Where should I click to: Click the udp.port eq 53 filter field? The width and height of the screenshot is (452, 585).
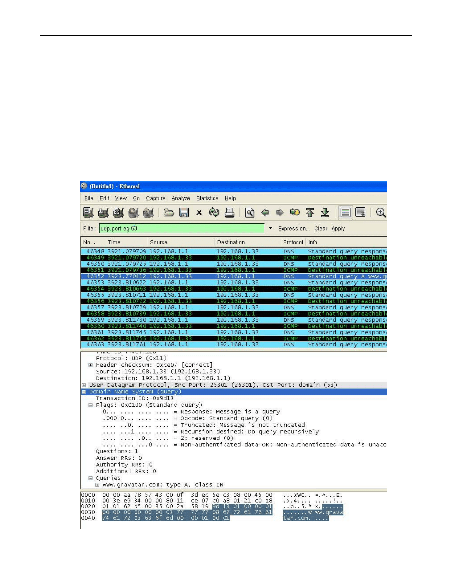coord(182,229)
